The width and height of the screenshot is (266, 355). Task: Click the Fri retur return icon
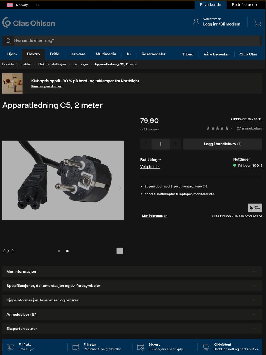[76, 347]
